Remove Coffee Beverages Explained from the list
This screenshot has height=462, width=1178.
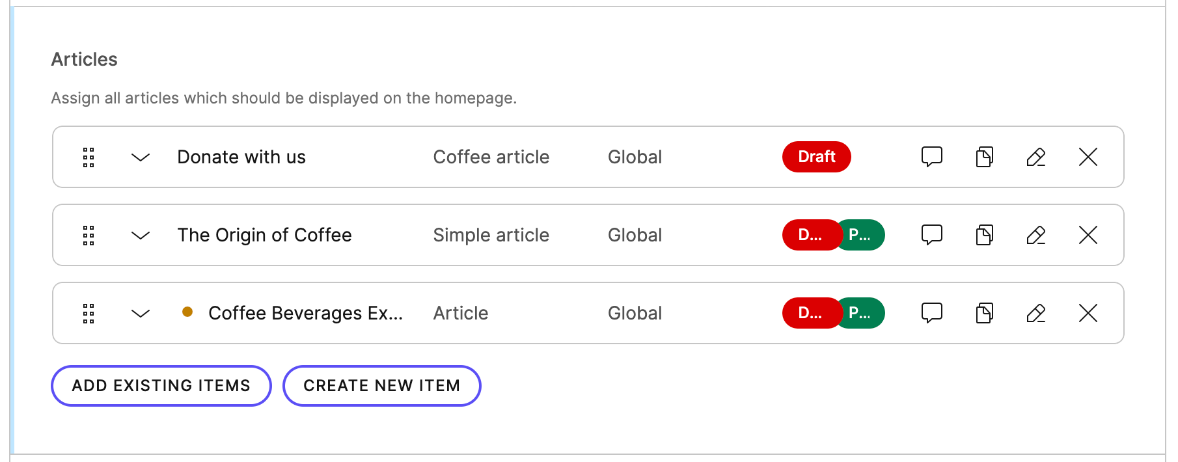point(1088,313)
